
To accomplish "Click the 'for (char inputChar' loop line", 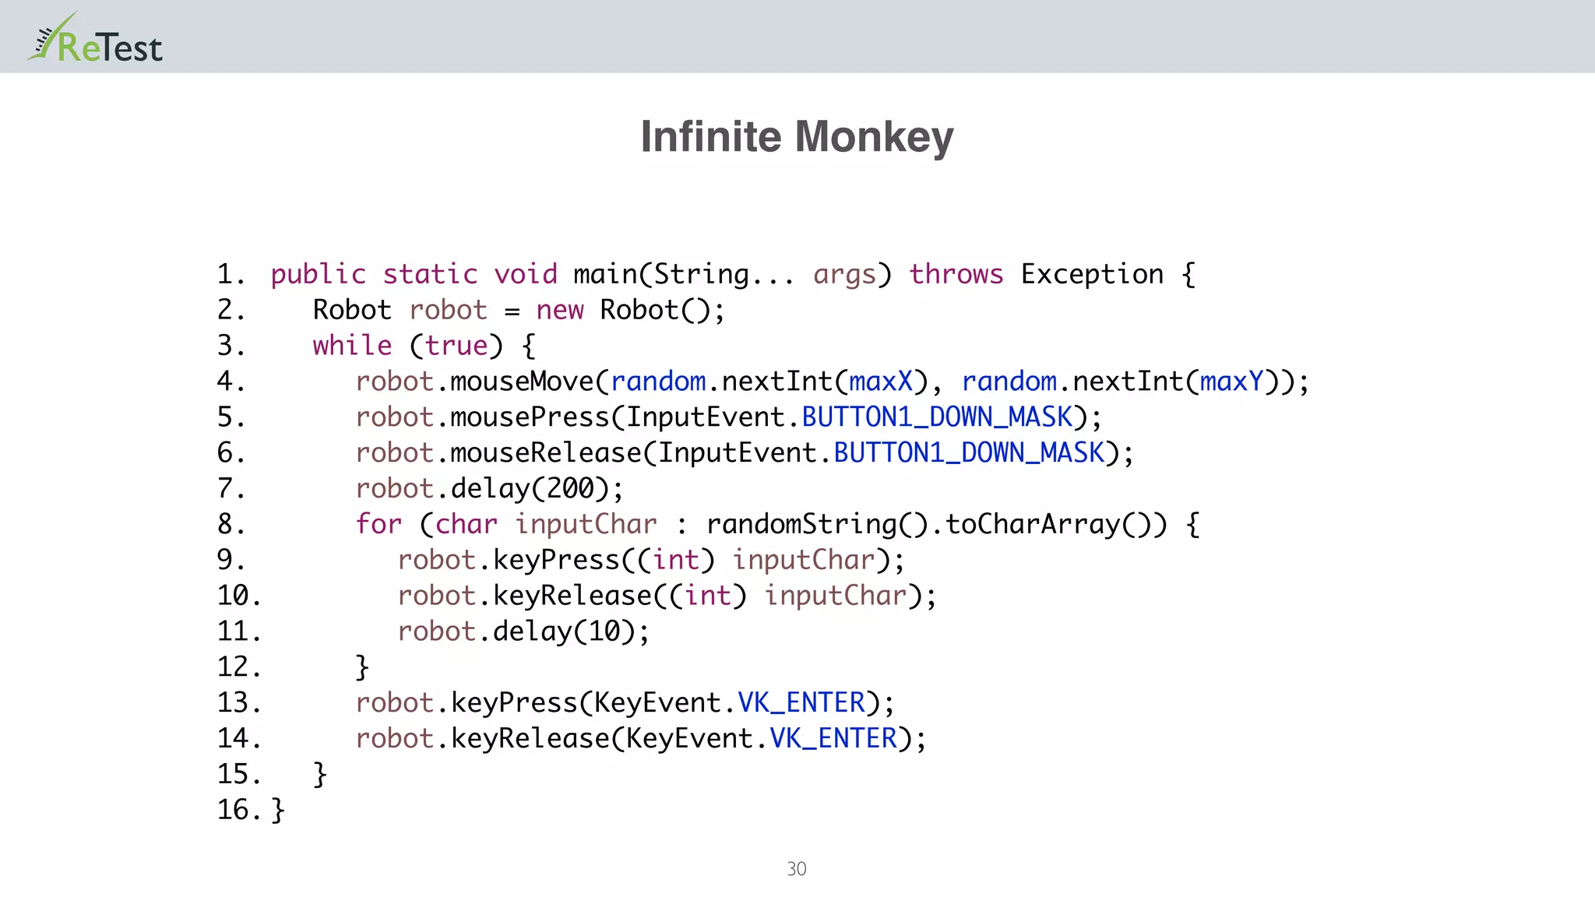I will pyautogui.click(x=777, y=525).
